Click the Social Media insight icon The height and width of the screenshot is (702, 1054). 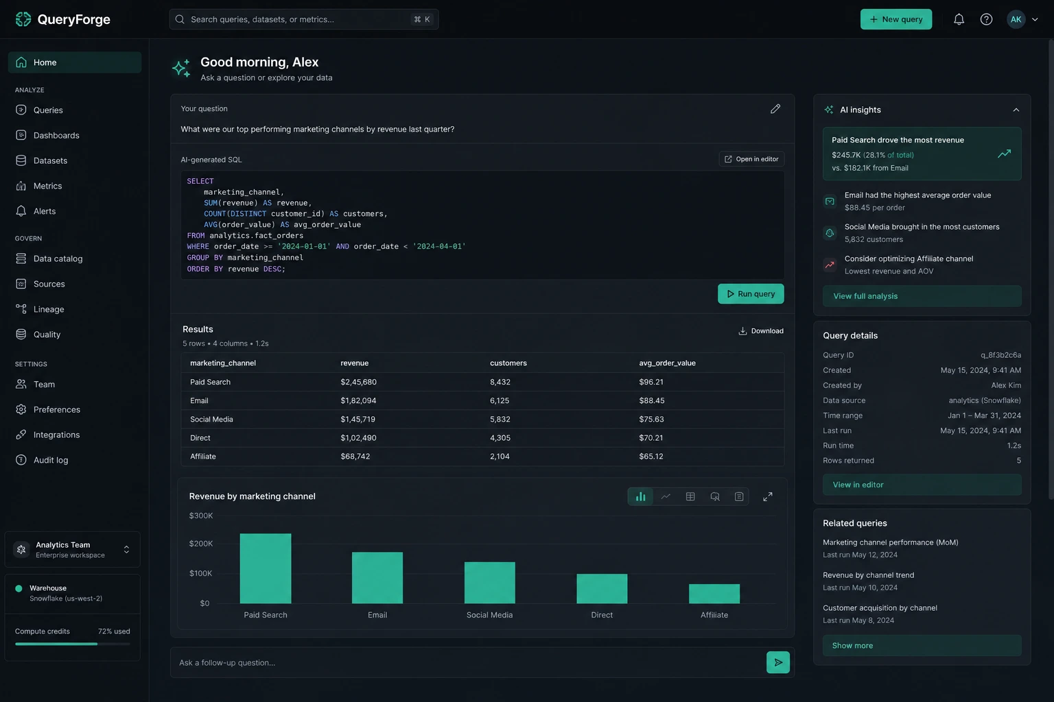(x=830, y=233)
